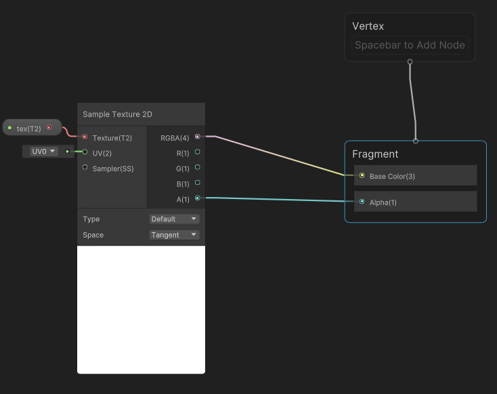Open the Space dropdown set to Tangent
The image size is (497, 394).
click(174, 235)
